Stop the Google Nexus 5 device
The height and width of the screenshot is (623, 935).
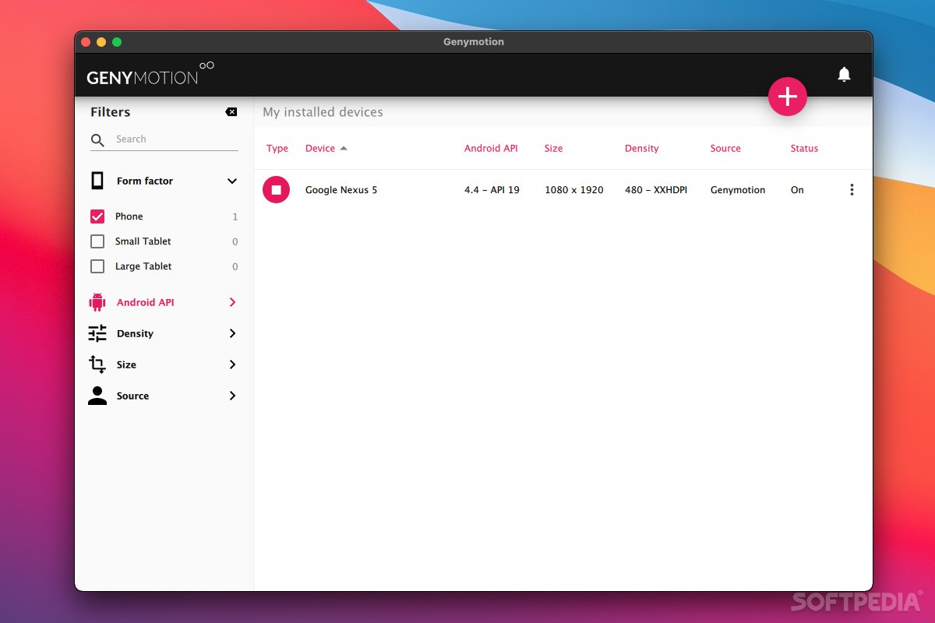point(276,190)
